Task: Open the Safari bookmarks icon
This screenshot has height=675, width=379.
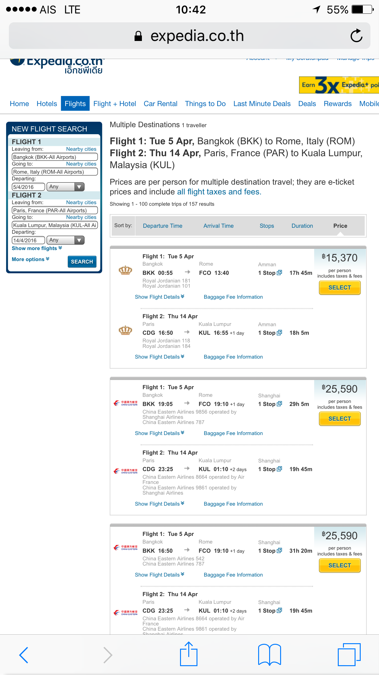Action: pos(269,655)
